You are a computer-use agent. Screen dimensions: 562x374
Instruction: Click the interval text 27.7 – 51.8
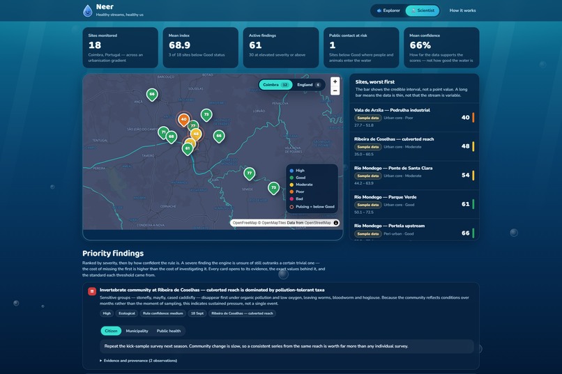(x=364, y=125)
